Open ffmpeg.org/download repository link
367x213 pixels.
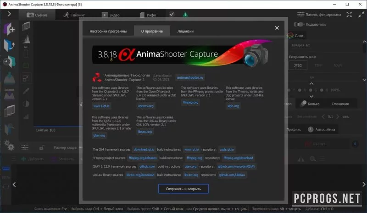click(x=238, y=158)
